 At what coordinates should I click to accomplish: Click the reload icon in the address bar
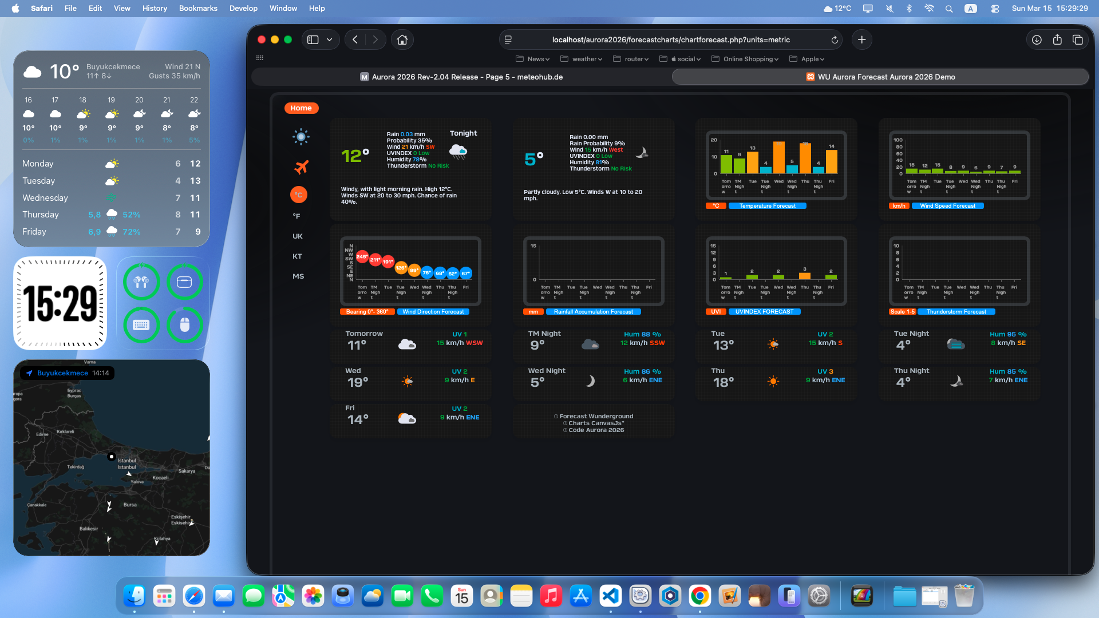[x=835, y=39]
